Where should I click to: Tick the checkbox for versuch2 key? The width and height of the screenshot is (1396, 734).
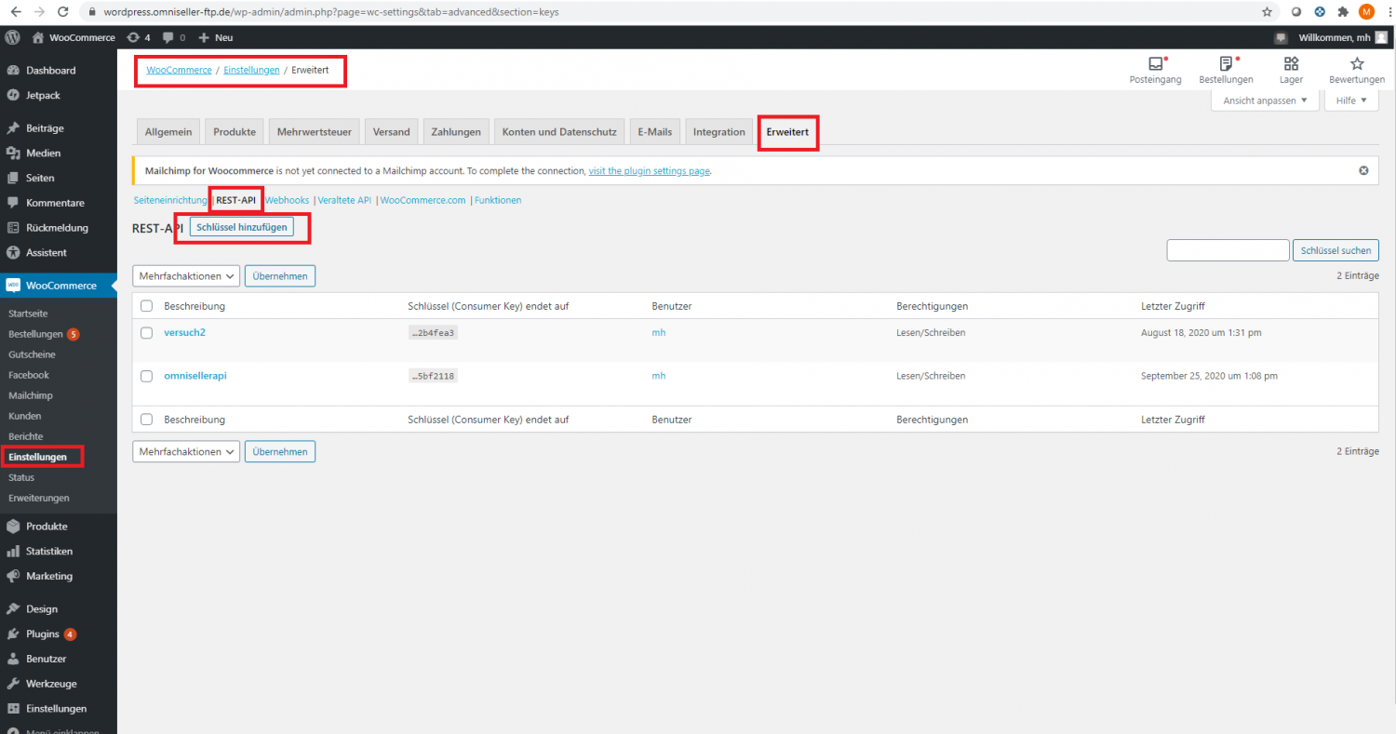[146, 332]
